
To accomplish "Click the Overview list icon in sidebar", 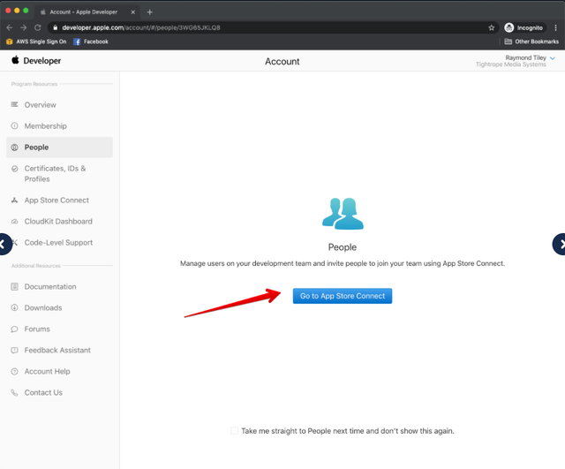I will pyautogui.click(x=14, y=104).
